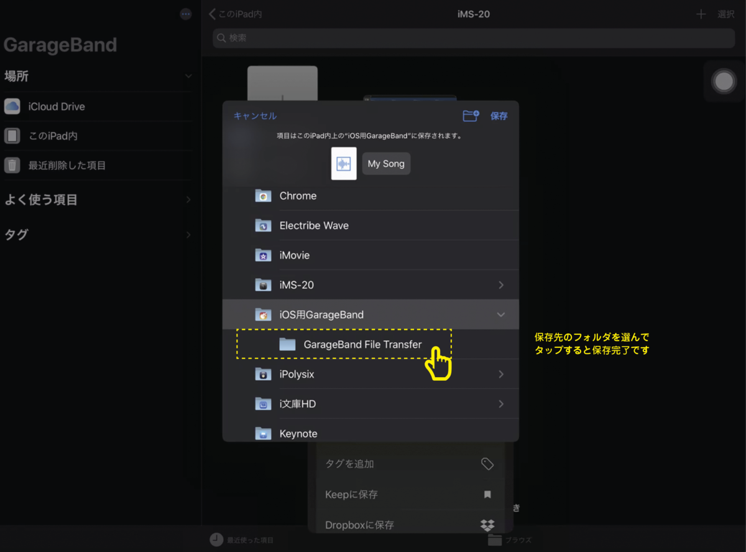Choose Keepに保存 in the share sheet
746x552 pixels.
[410, 494]
